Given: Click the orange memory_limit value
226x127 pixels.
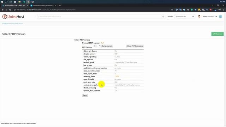Looking at the screenshot, I should [x=117, y=77].
